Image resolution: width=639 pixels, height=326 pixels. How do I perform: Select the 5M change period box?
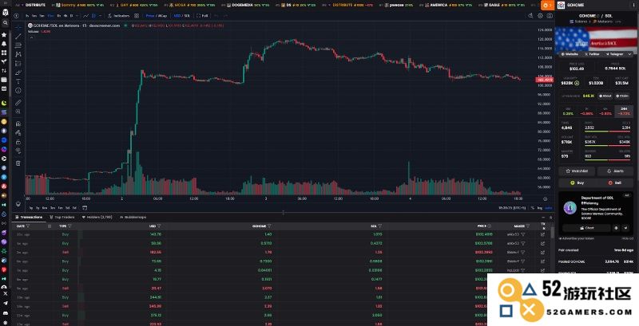click(x=568, y=111)
